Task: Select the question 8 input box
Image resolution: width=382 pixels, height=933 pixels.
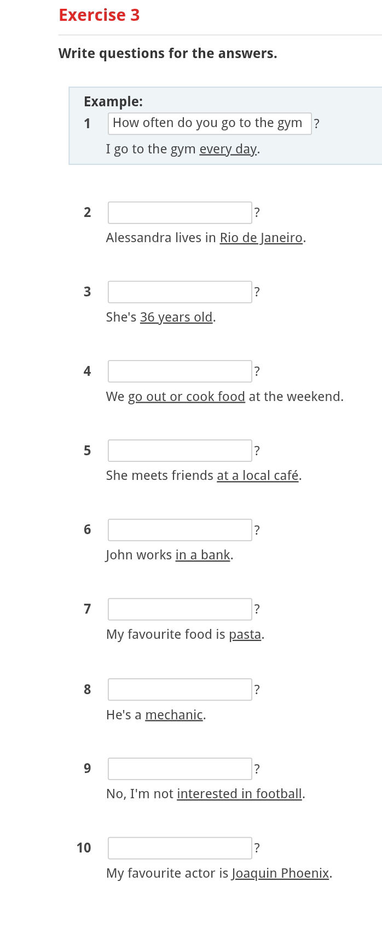Action: click(x=180, y=690)
